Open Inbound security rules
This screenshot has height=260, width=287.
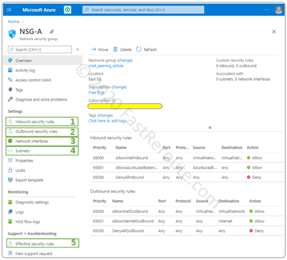42,122
